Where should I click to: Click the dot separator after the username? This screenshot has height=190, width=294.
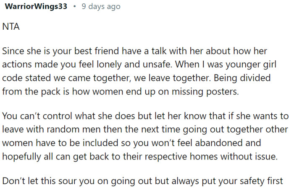tap(75, 6)
